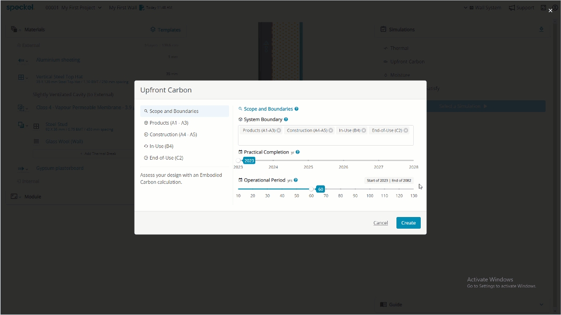Screen dimensions: 561x315
Task: Click the System Boundary help icon
Action: click(286, 119)
